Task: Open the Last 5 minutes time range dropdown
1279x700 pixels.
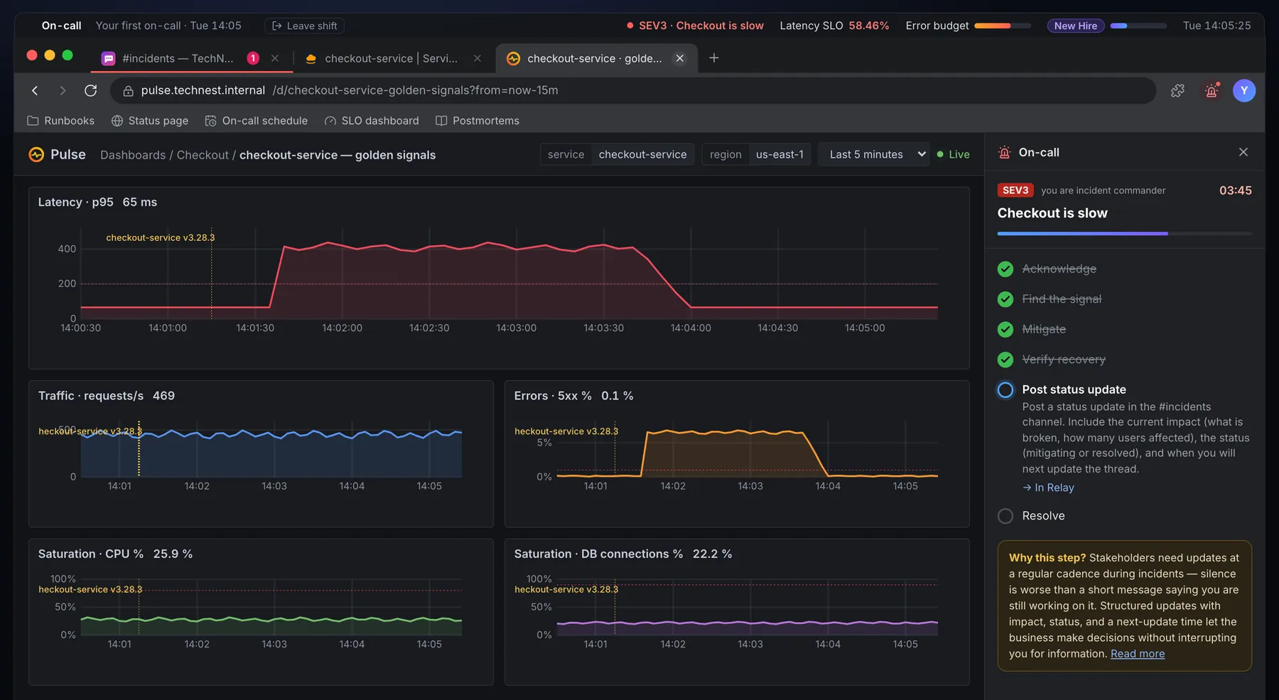Action: (873, 154)
